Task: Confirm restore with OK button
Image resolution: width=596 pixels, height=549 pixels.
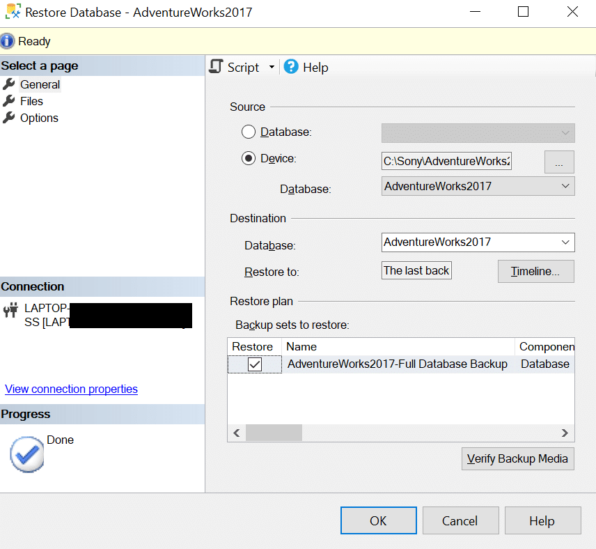Action: point(378,520)
